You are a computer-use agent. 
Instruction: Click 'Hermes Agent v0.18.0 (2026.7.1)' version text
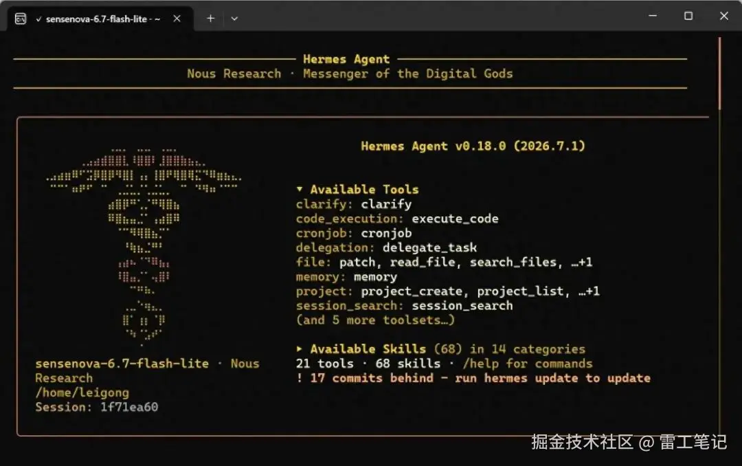[x=473, y=146]
